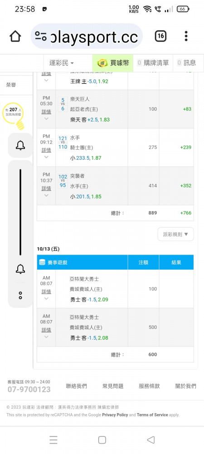204x454 pixels.
Task: Open the 訊息 tab
Action: pyautogui.click(x=186, y=63)
